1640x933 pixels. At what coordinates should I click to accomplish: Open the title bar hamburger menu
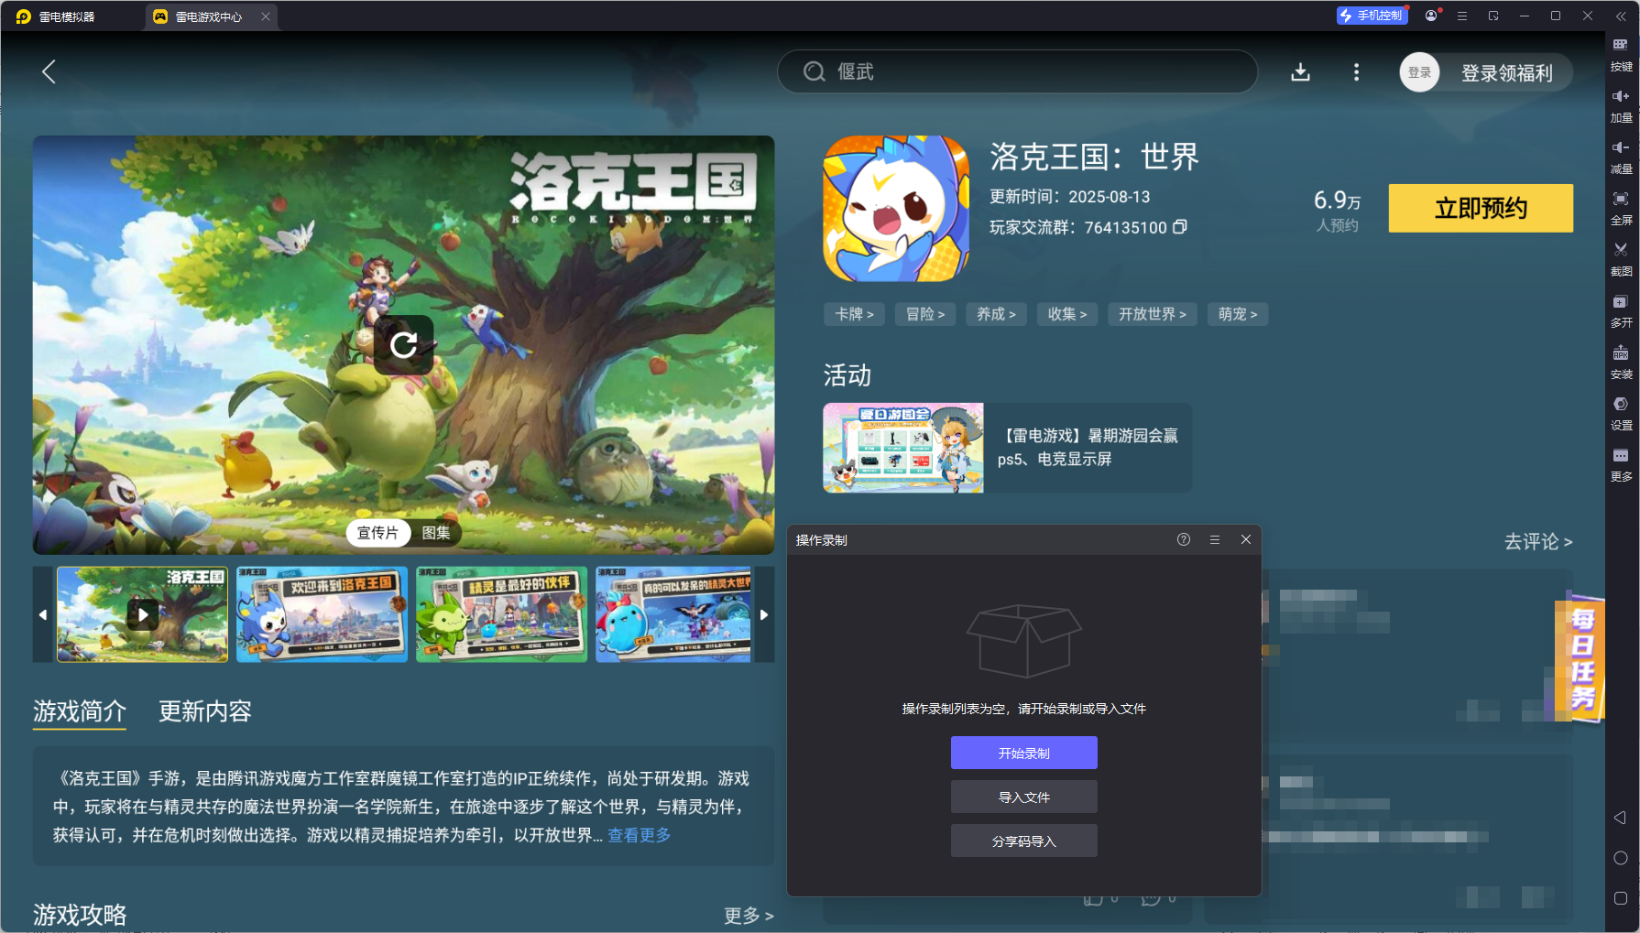click(x=1462, y=16)
